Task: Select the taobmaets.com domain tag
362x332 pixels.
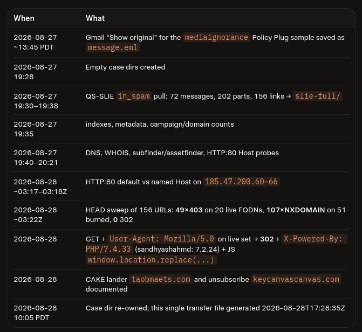Action: pos(161,279)
